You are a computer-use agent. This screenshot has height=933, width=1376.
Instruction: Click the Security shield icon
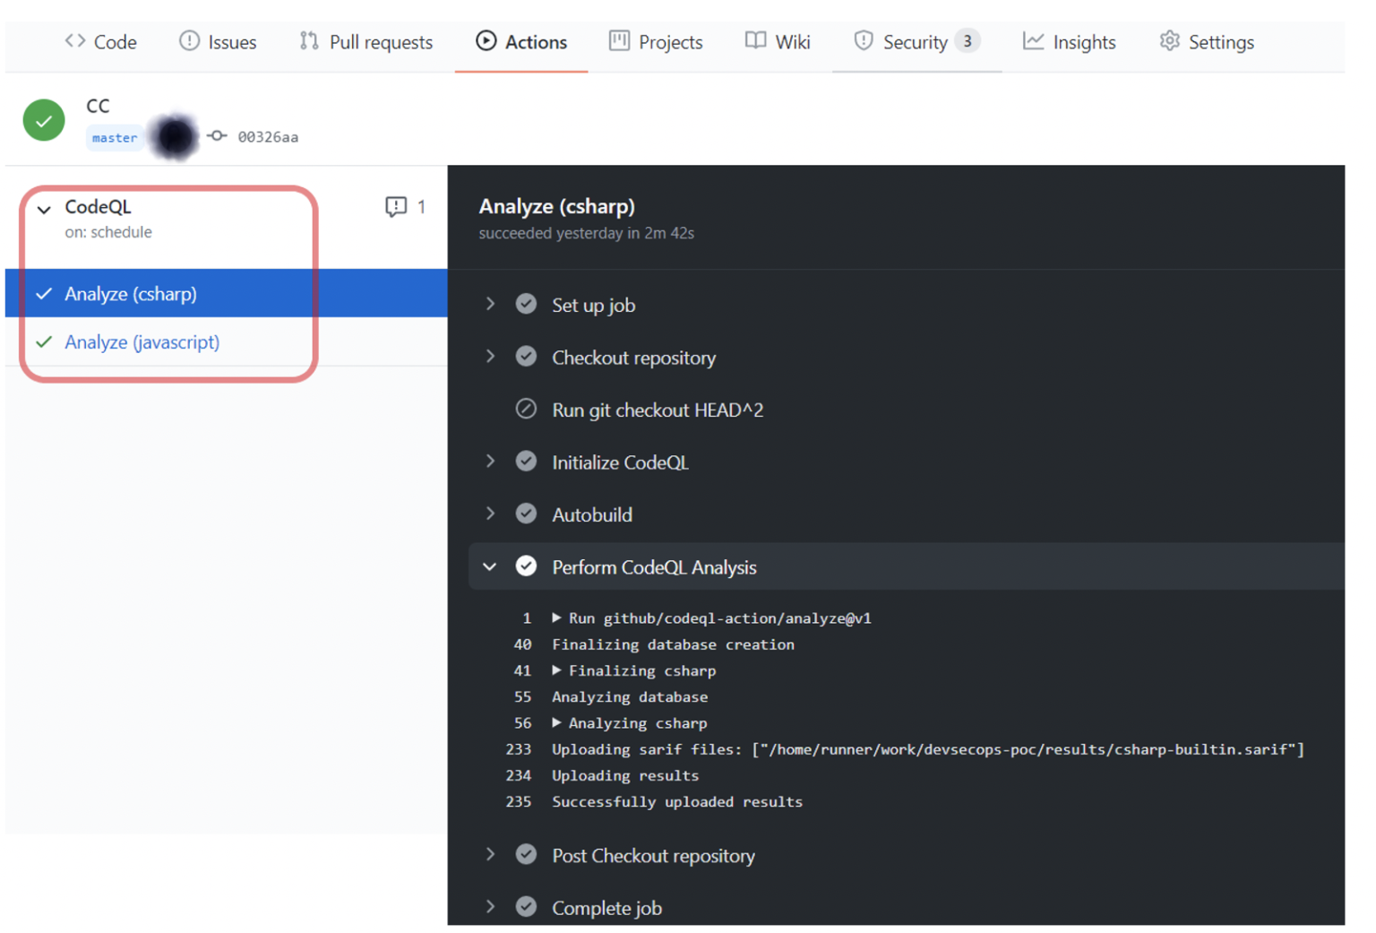(x=863, y=41)
